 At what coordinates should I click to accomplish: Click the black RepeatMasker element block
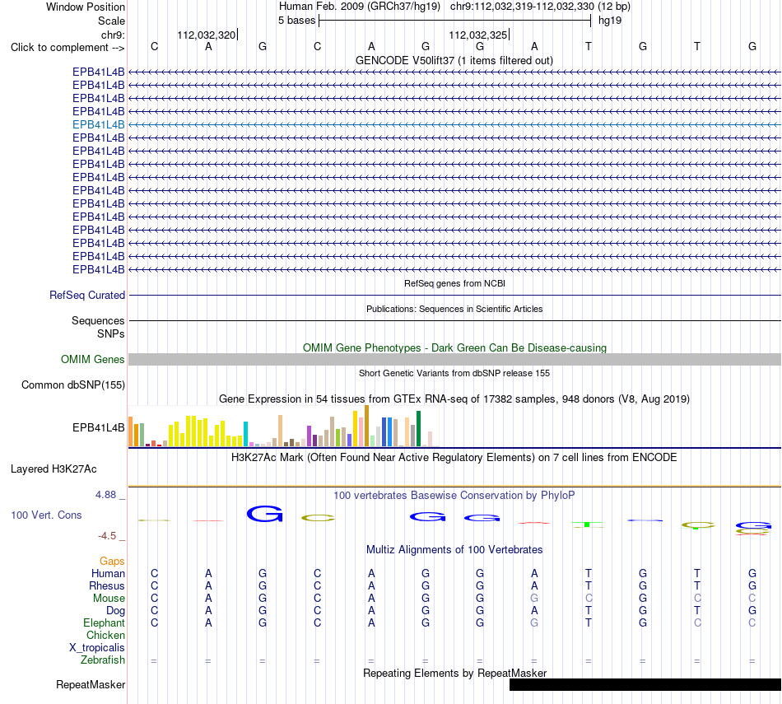tap(645, 684)
